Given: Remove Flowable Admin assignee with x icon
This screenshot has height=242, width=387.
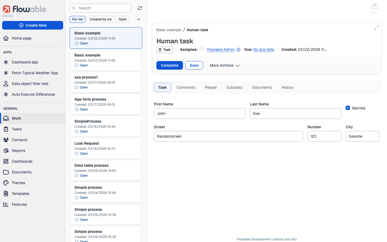Looking at the screenshot, I should click(x=238, y=50).
